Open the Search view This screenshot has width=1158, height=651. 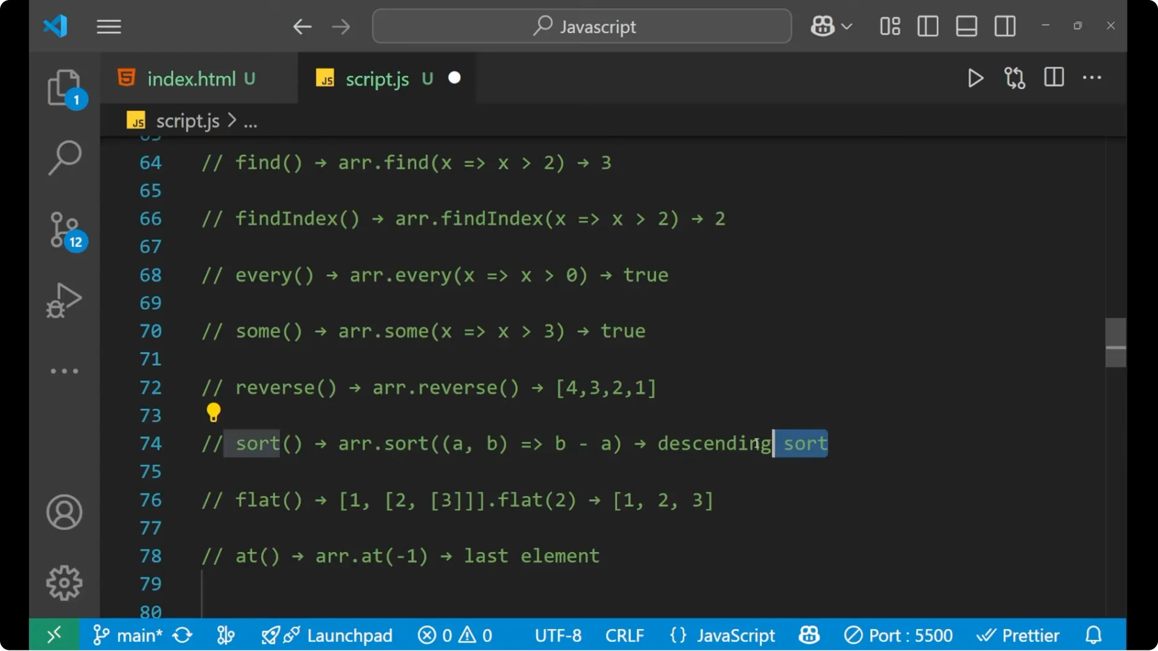coord(65,157)
